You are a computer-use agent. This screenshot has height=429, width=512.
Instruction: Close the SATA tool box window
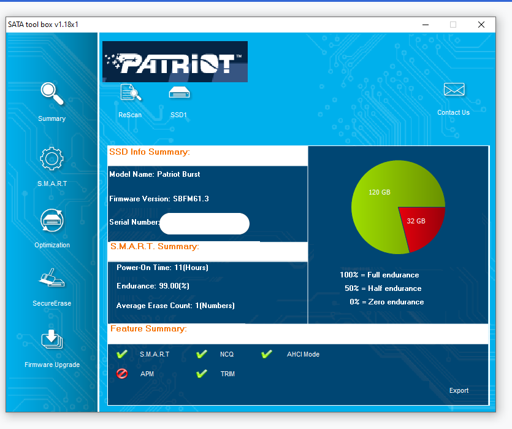pos(481,25)
